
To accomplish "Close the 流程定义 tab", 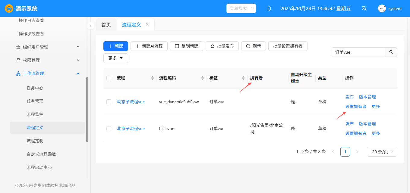I will [x=147, y=24].
